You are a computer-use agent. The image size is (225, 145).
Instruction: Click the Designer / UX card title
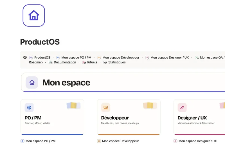click(192, 118)
